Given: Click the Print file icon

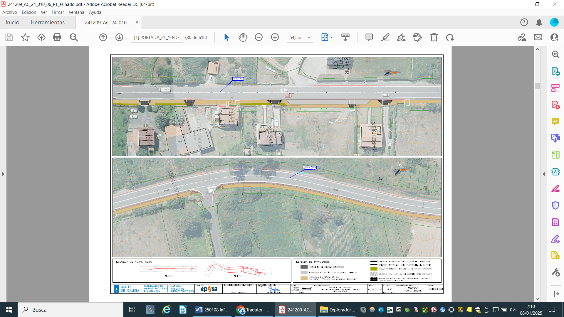Looking at the screenshot, I should (57, 37).
